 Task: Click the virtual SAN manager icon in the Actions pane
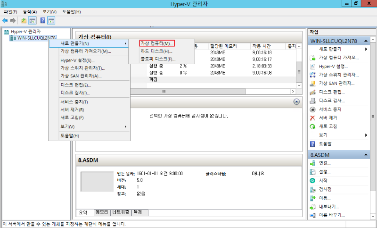pos(312,84)
